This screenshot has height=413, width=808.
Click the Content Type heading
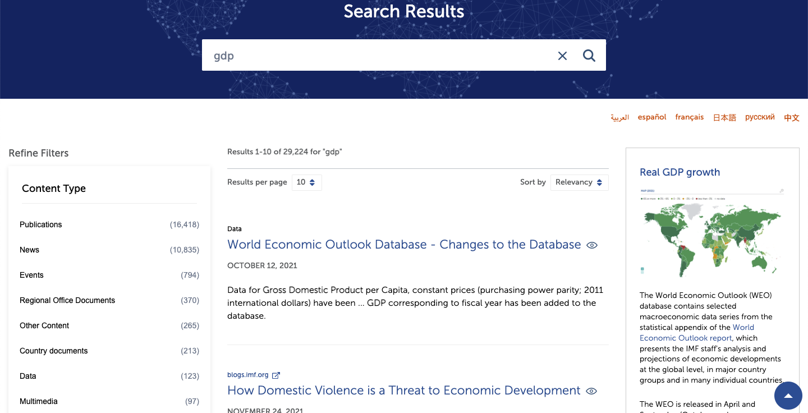click(x=54, y=189)
